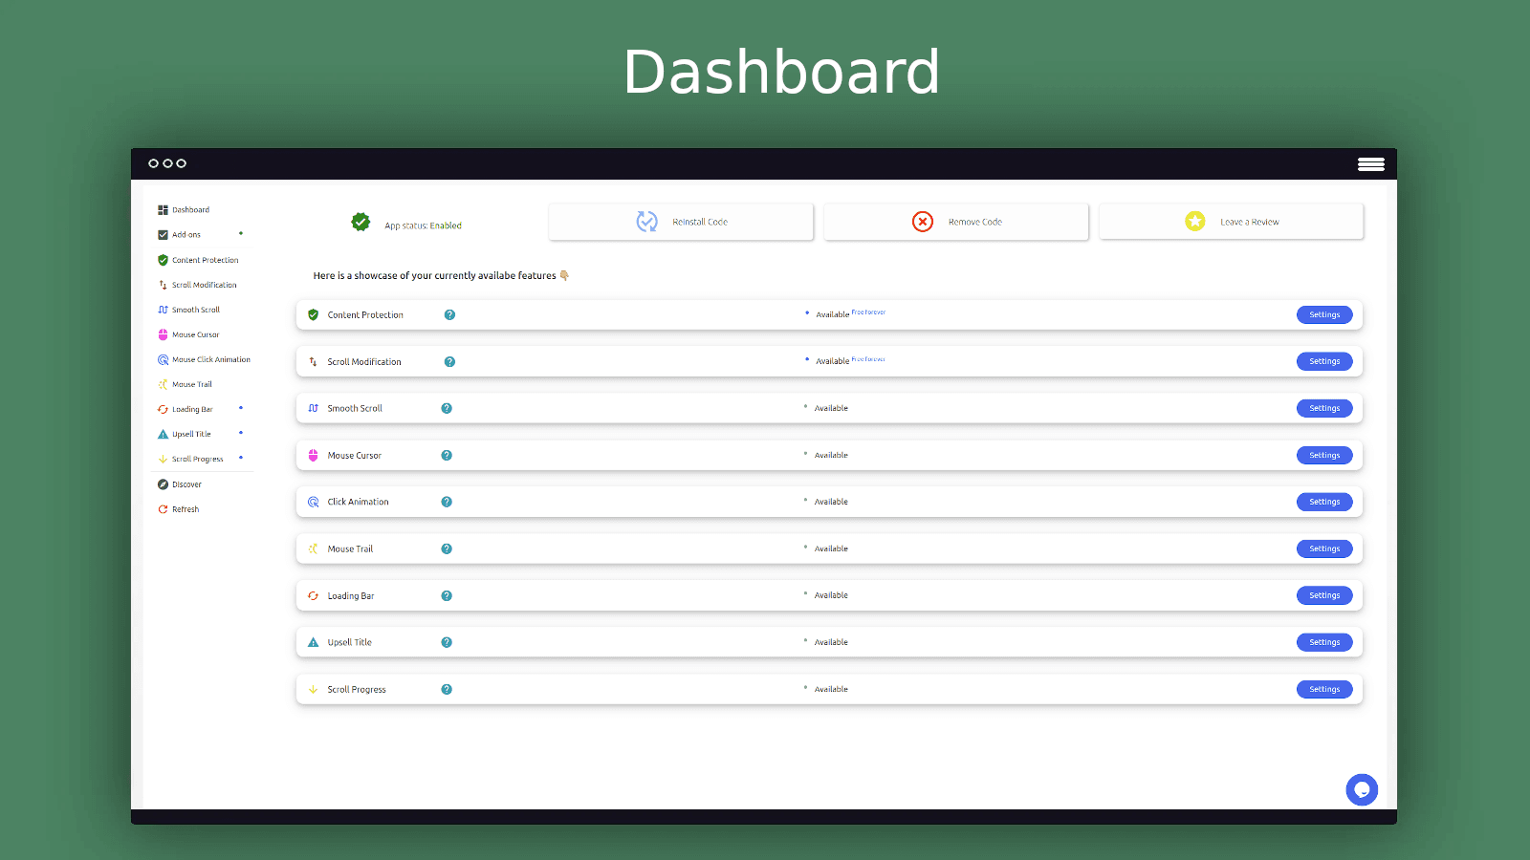Click the availability status dot next to Smooth Scroll
Screen dimensions: 1530x860
(x=806, y=406)
